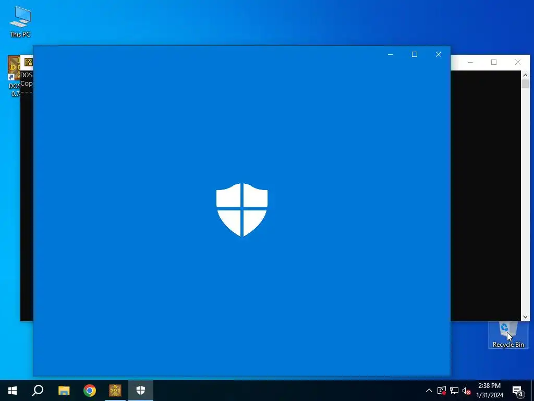Maximize the Windows Security window
Screen dimensions: 534x401
(x=415, y=54)
